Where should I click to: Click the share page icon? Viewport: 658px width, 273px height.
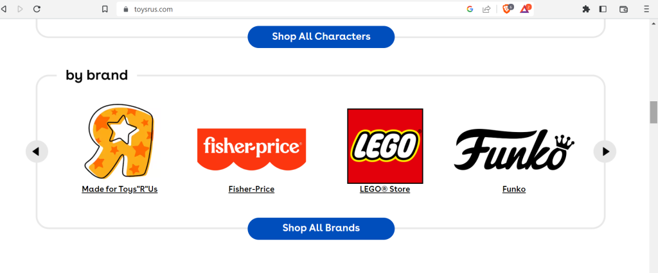point(486,9)
